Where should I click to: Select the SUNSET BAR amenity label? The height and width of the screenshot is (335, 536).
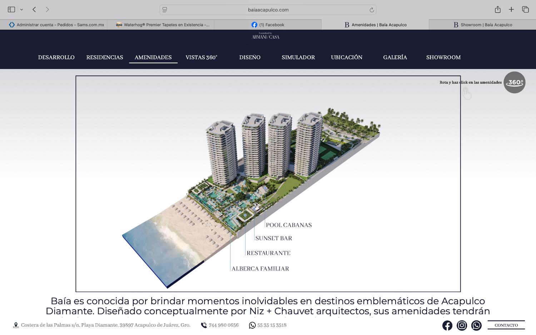[x=274, y=238]
